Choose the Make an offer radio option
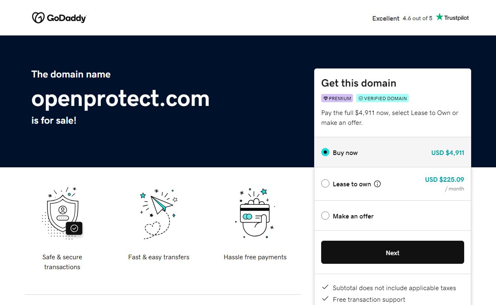Image resolution: width=496 pixels, height=305 pixels. (325, 216)
